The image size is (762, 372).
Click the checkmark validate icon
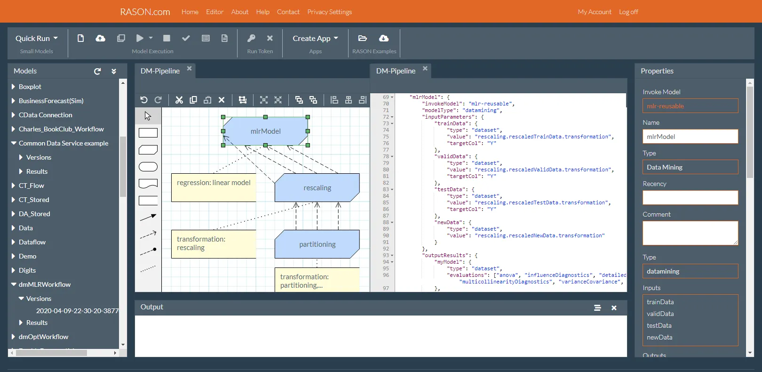pyautogui.click(x=186, y=38)
